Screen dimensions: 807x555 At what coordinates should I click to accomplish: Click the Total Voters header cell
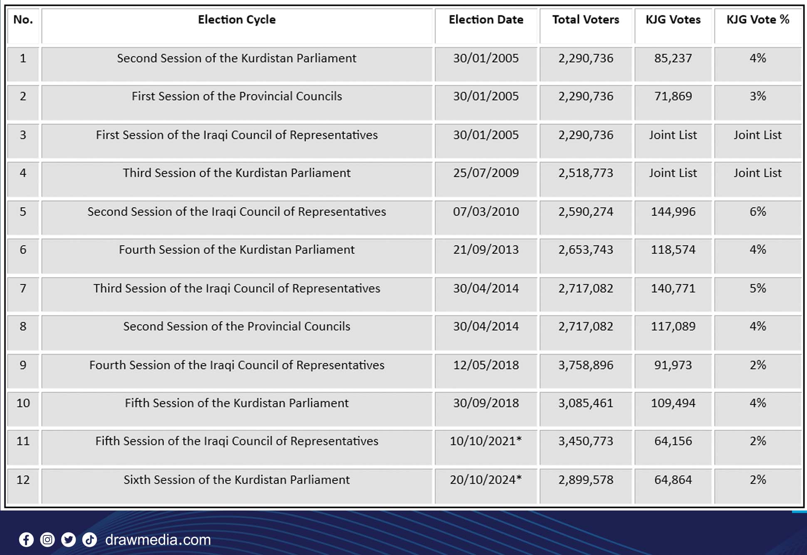585,20
